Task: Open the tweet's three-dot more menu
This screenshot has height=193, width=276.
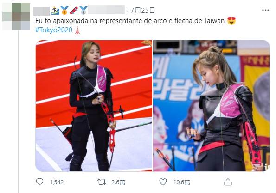Action: 265,10
